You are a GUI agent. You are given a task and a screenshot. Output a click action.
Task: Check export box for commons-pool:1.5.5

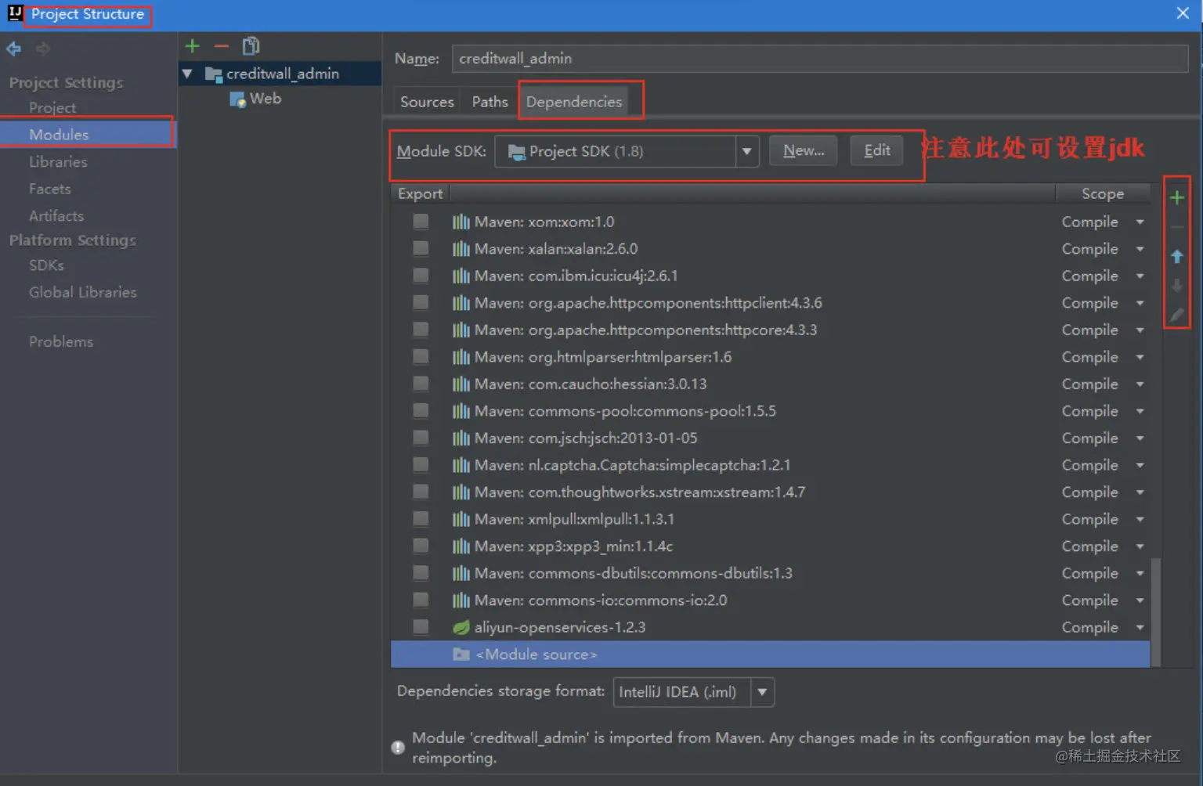[x=421, y=411]
